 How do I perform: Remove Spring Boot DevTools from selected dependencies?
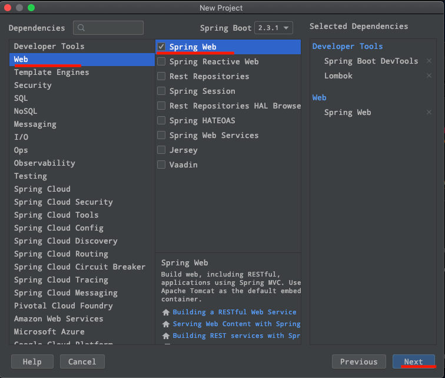[429, 61]
